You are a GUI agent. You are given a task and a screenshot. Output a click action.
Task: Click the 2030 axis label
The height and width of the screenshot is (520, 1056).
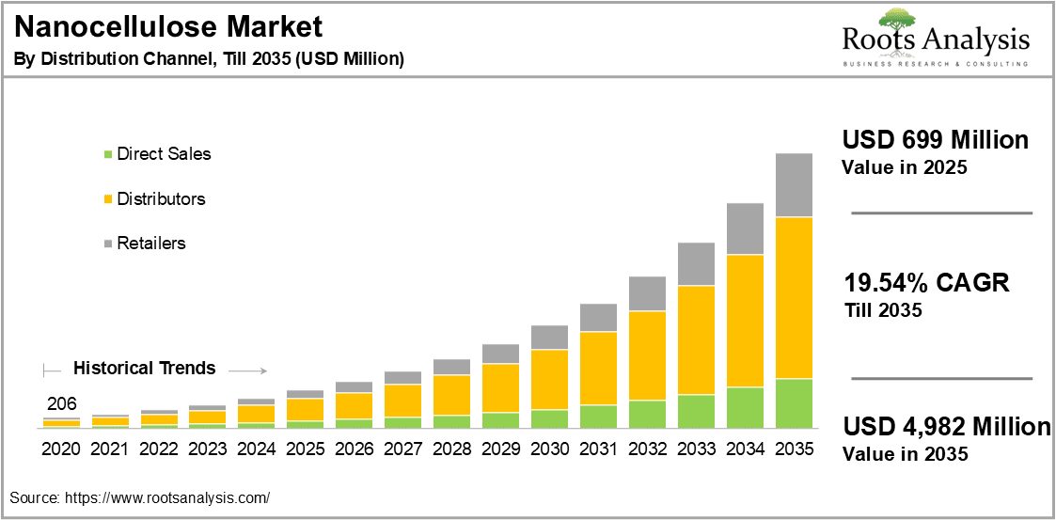click(549, 449)
